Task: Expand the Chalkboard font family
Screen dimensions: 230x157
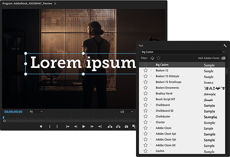Action: click(151, 105)
